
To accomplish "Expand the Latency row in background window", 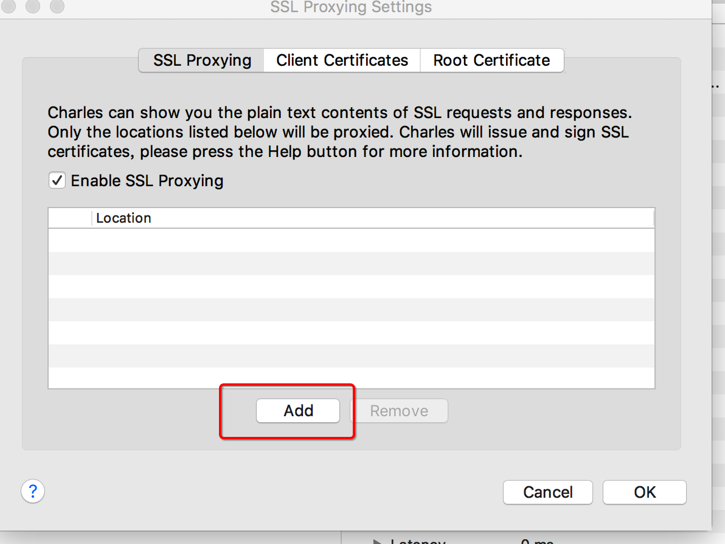I will 377,541.
